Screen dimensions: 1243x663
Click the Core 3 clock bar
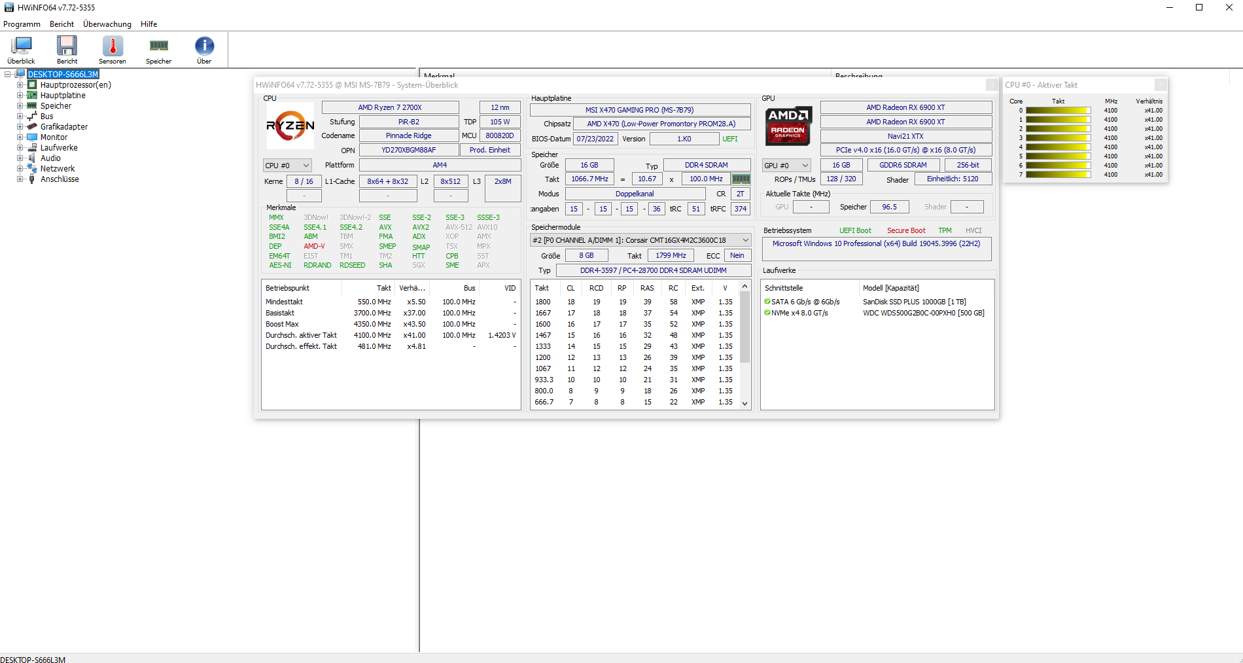1059,138
